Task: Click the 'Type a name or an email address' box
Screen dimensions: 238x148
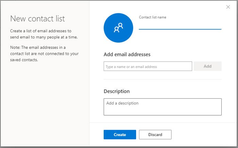Action: click(x=148, y=66)
